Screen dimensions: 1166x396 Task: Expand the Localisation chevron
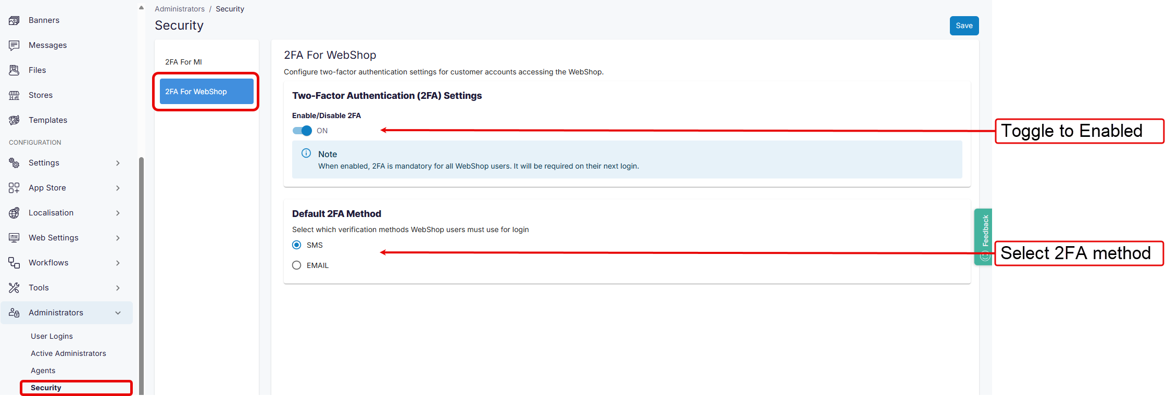pyautogui.click(x=118, y=213)
